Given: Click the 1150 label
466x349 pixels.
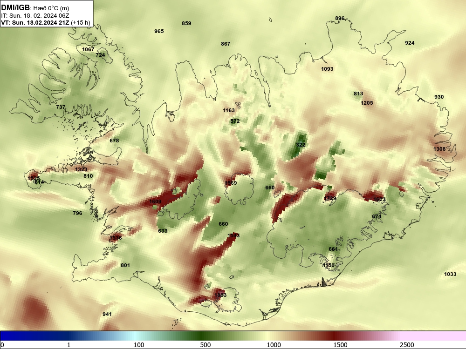Looking at the screenshot, I should coord(329,265).
